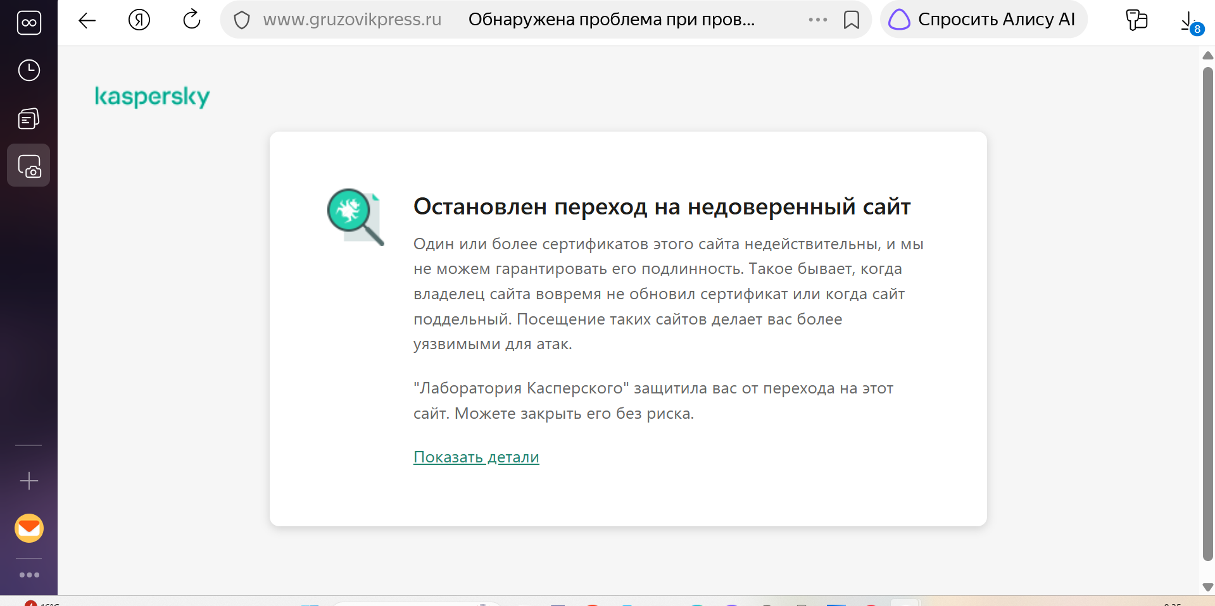Image resolution: width=1215 pixels, height=606 pixels.
Task: Click the vertical scrollbar down arrow
Action: click(1207, 587)
